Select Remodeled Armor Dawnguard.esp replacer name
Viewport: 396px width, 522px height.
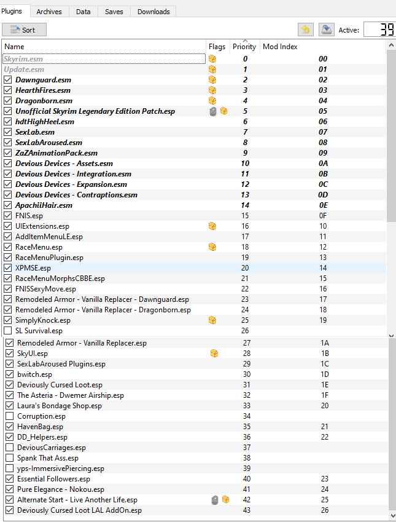click(x=102, y=299)
